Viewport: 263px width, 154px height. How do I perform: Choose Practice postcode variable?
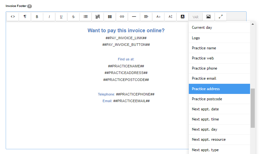pyautogui.click(x=219, y=99)
